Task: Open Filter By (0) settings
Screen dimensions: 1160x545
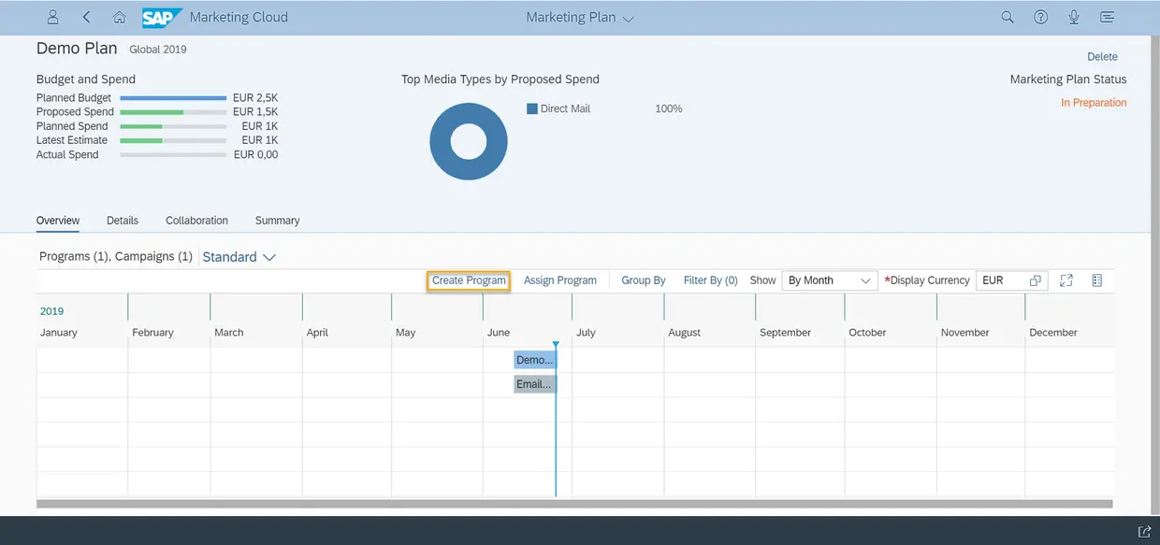Action: click(x=711, y=280)
